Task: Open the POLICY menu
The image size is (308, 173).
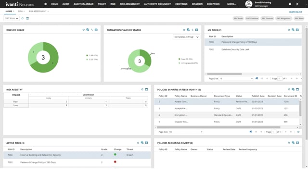Action: point(102,4)
